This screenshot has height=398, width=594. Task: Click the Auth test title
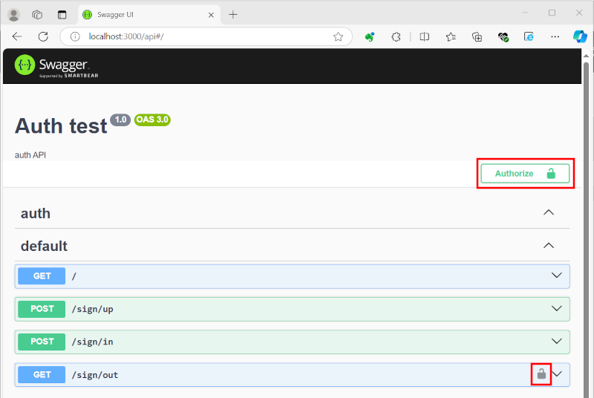pos(61,126)
